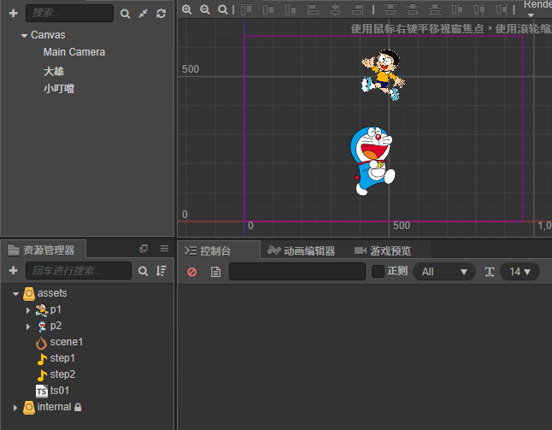
Task: Focus the hierarchy 搜索 search field
Action: point(70,14)
